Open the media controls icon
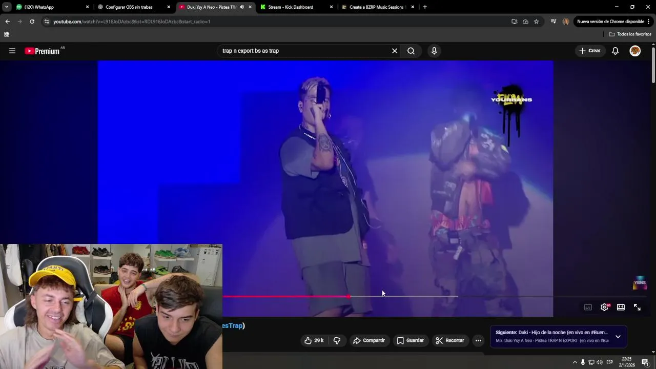656x369 pixels. coord(553,22)
